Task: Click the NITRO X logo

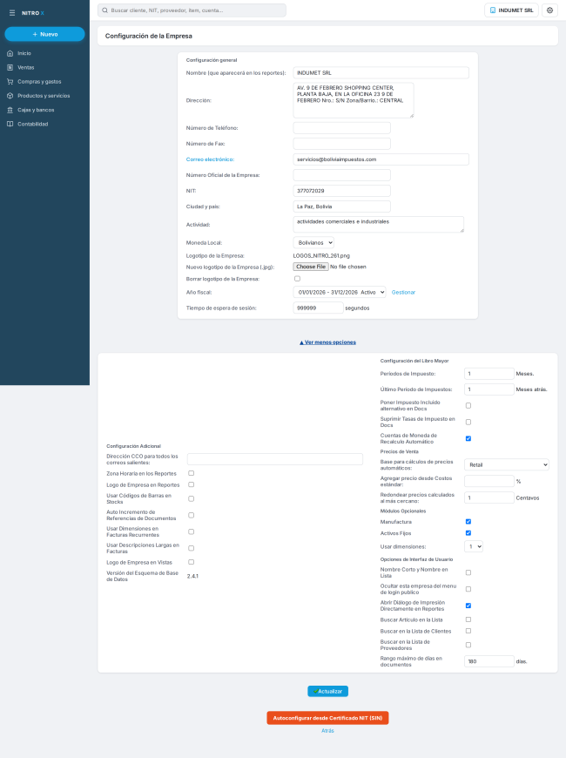Action: click(33, 13)
